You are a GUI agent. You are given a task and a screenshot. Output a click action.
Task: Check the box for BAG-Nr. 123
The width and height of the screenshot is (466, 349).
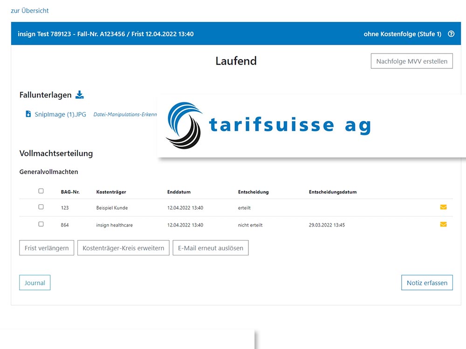click(41, 207)
